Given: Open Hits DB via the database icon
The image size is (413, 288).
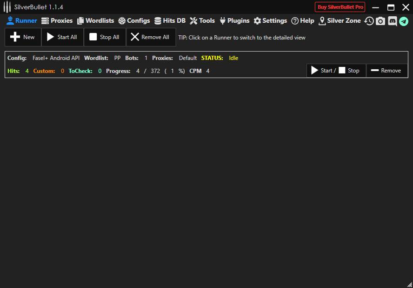Looking at the screenshot, I should (170, 20).
